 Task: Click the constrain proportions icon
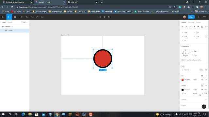206,36
